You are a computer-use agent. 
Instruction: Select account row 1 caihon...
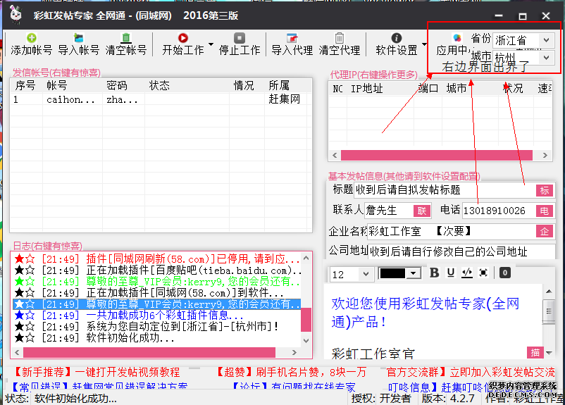pos(161,99)
